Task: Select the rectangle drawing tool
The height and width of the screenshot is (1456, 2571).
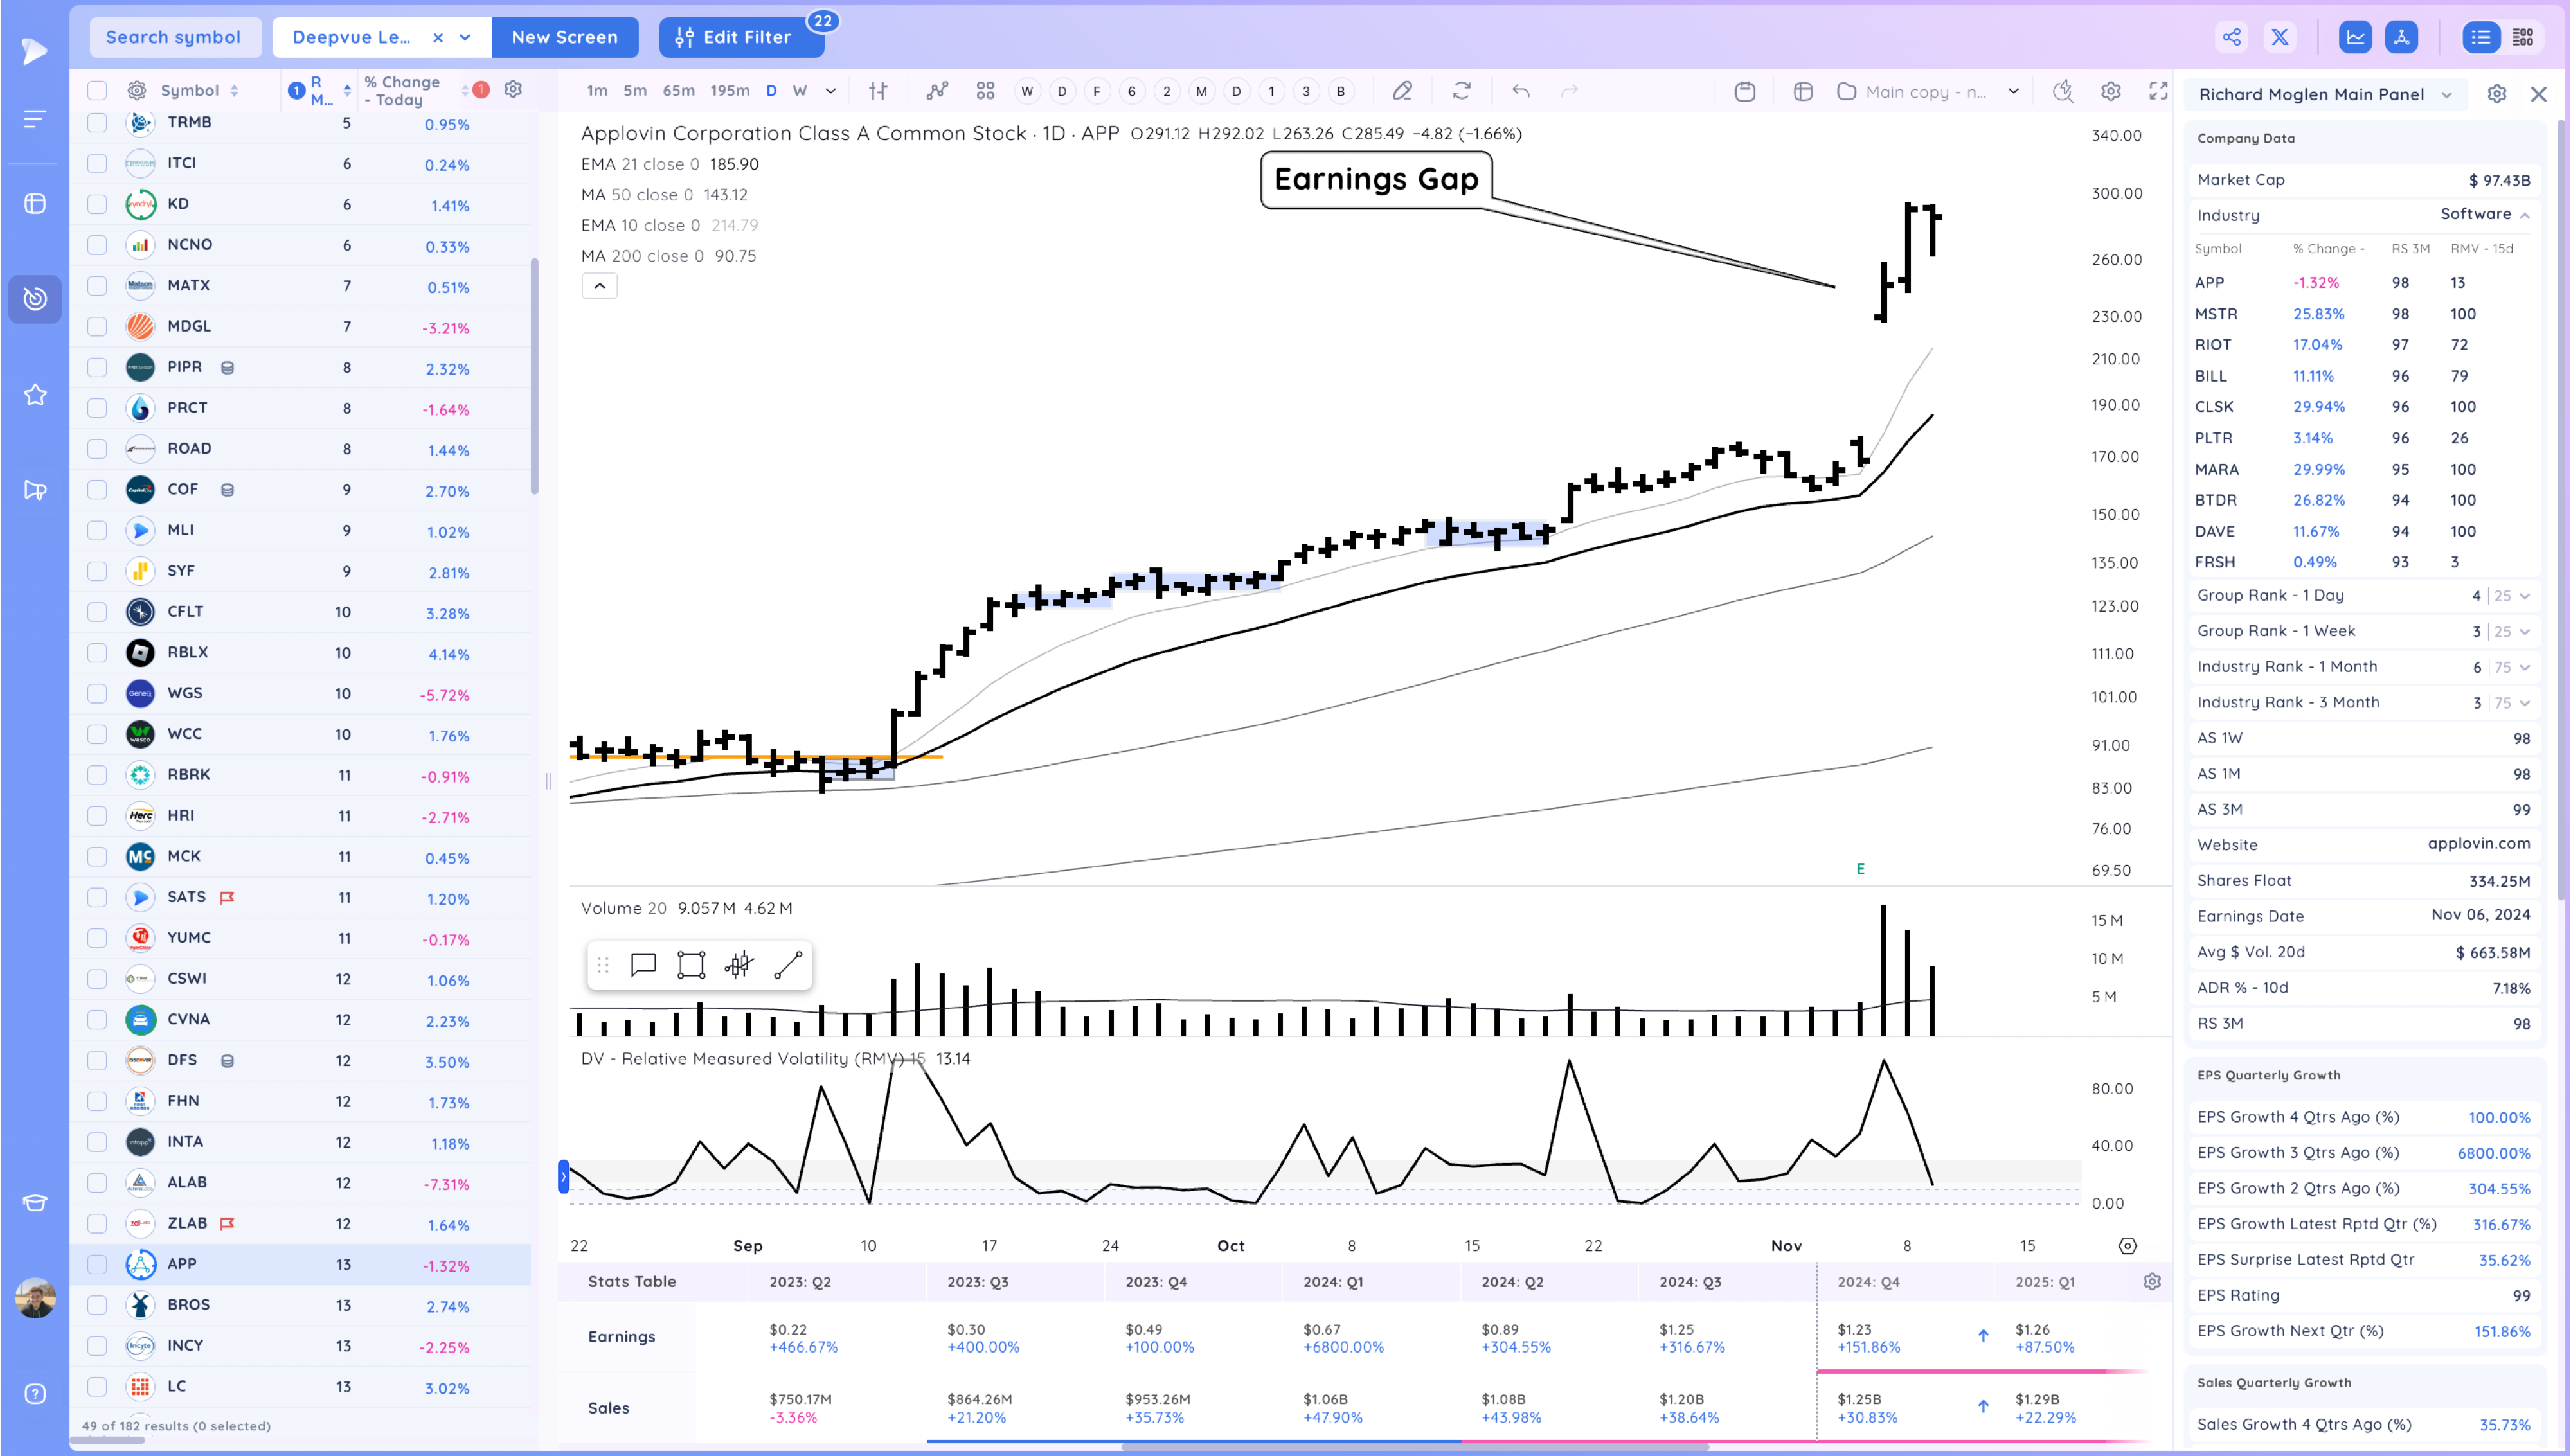Action: coord(691,965)
